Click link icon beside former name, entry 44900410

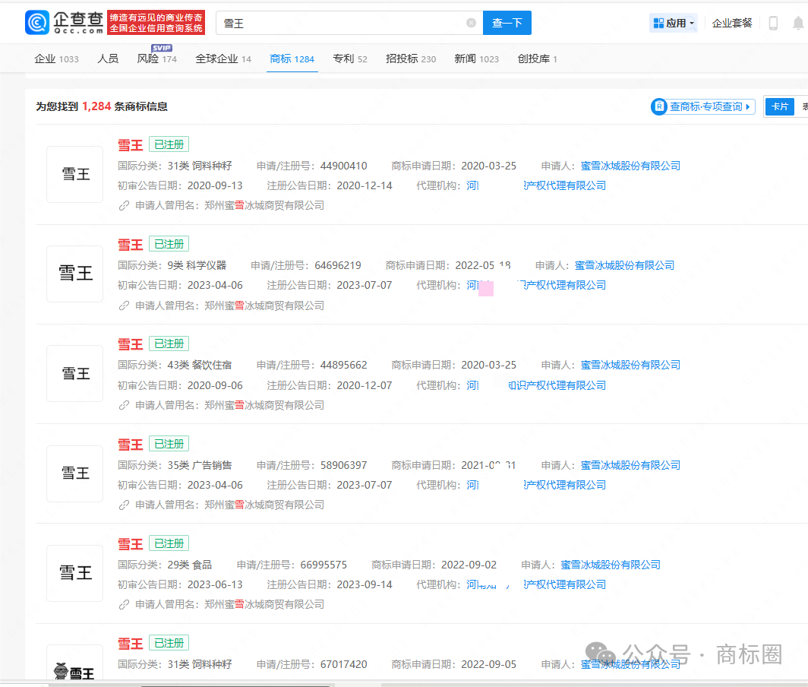point(124,206)
